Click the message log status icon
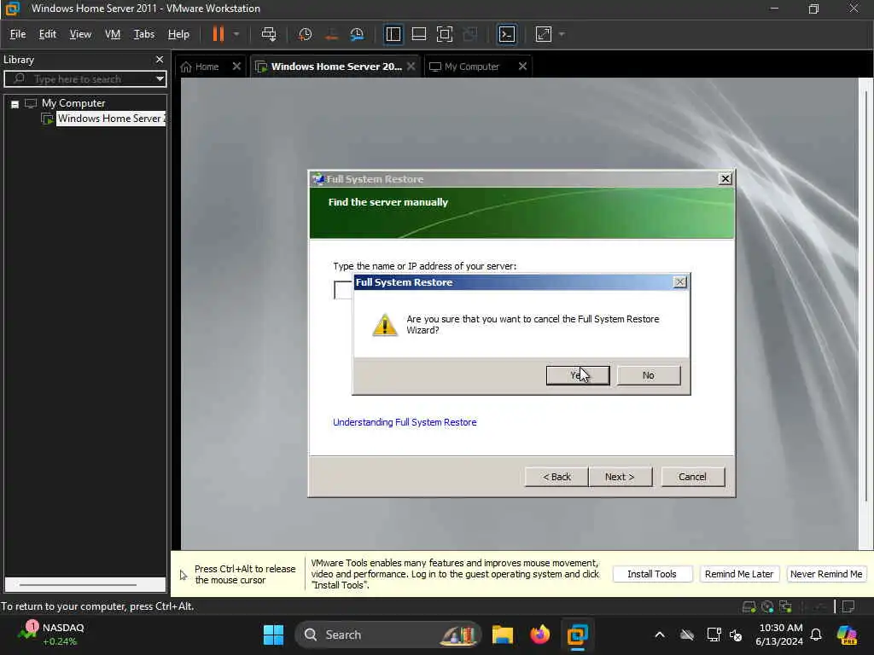Image resolution: width=874 pixels, height=655 pixels. coord(849,606)
